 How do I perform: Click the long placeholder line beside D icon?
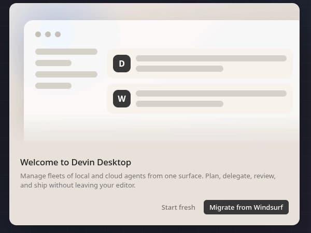(x=211, y=58)
